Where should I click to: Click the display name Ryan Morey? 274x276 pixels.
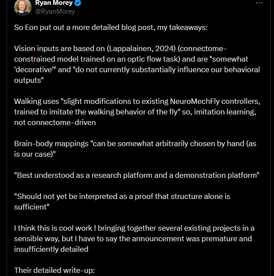pos(54,3)
